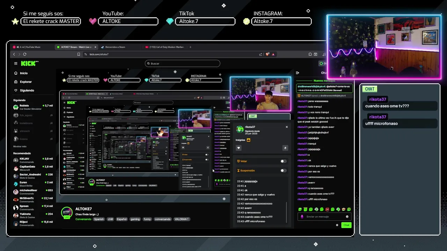The height and width of the screenshot is (251, 447).
Task: Click the Siguiendo heart icon in the sidebar
Action: coord(16,90)
